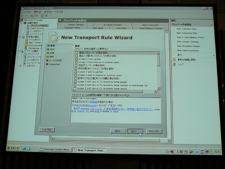Image resolution: width=225 pixels, height=169 pixels.
Task: Click the Back button in wizard
Action: 118,131
